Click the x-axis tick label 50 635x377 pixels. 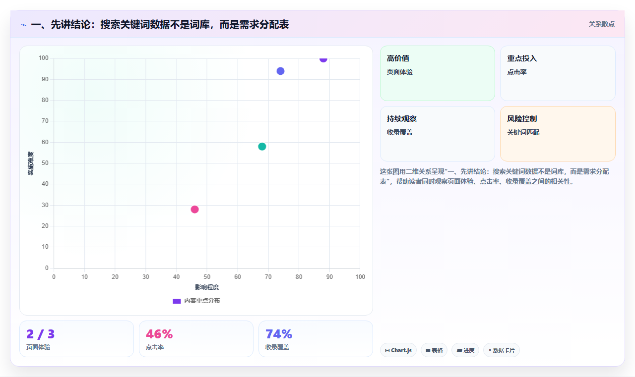(x=207, y=276)
